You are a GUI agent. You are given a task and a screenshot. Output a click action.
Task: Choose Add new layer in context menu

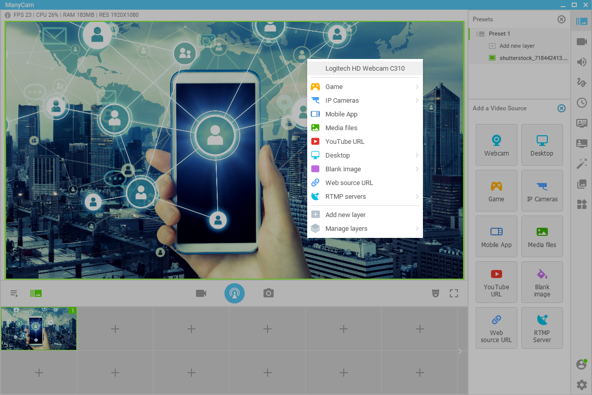tap(365, 215)
